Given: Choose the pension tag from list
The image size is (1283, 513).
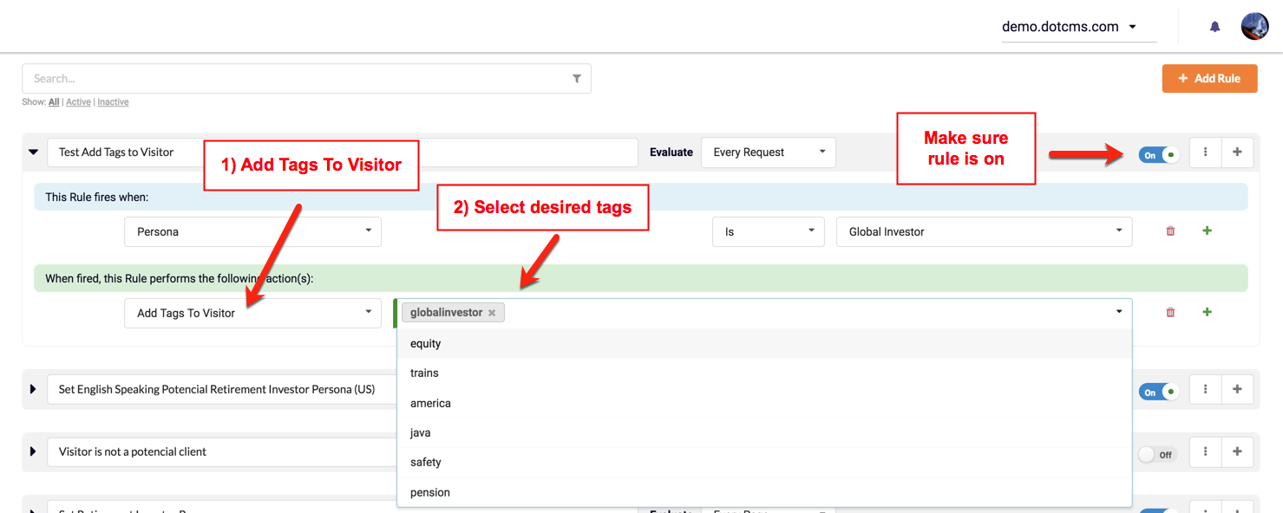Looking at the screenshot, I should click(x=430, y=492).
